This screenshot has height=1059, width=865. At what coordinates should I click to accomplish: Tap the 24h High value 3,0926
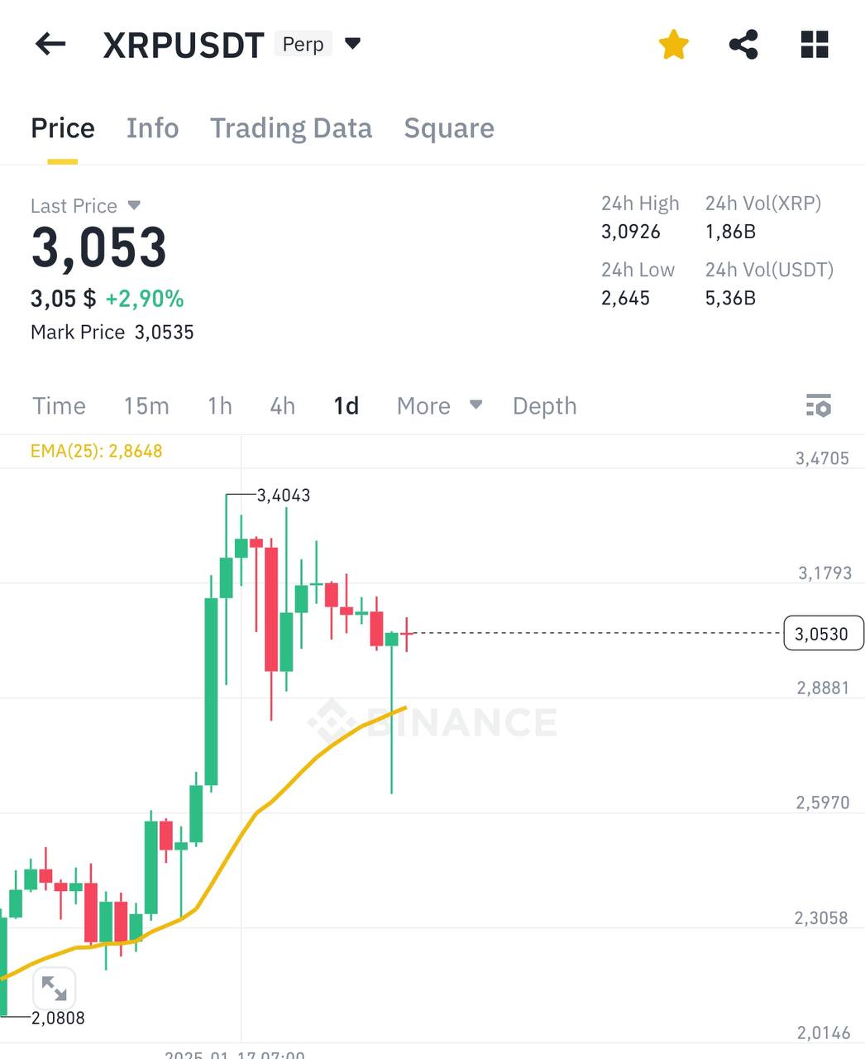click(x=631, y=232)
